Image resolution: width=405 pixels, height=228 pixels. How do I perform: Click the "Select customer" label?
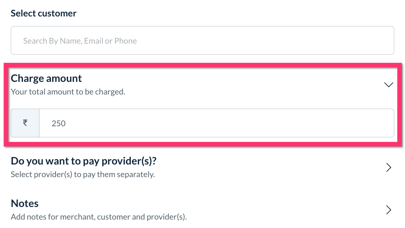(43, 13)
